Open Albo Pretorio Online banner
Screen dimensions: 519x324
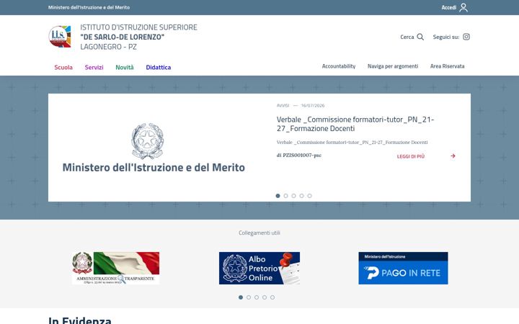[x=259, y=268]
